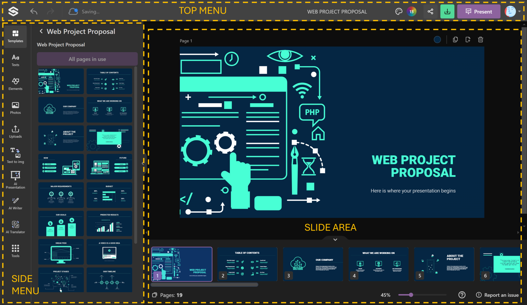Select the Texts panel in the side menu
This screenshot has width=527, height=305.
pos(15,60)
